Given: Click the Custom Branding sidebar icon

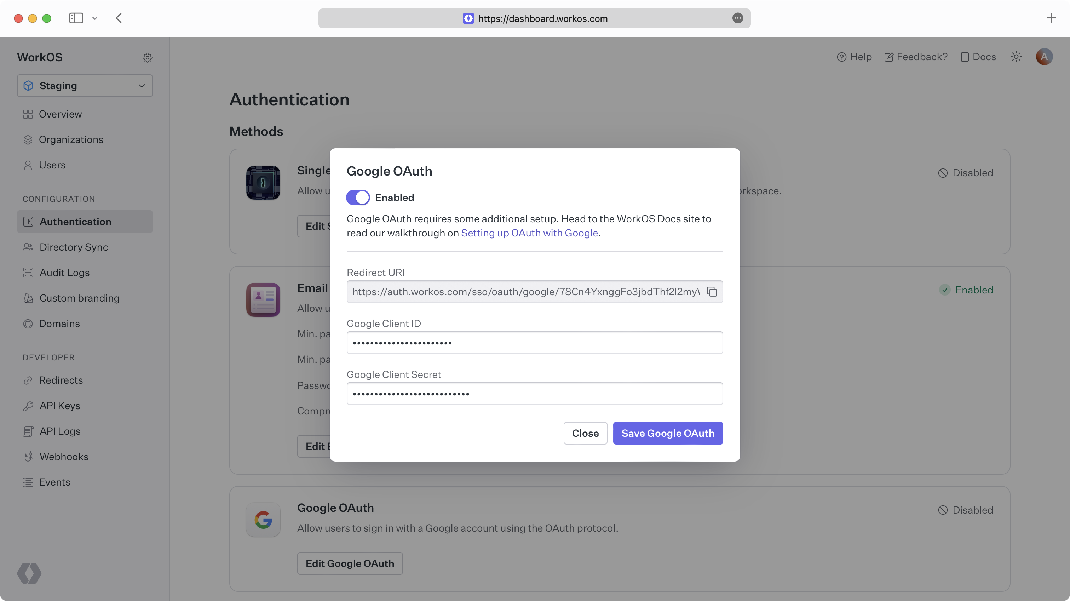Looking at the screenshot, I should pos(28,298).
